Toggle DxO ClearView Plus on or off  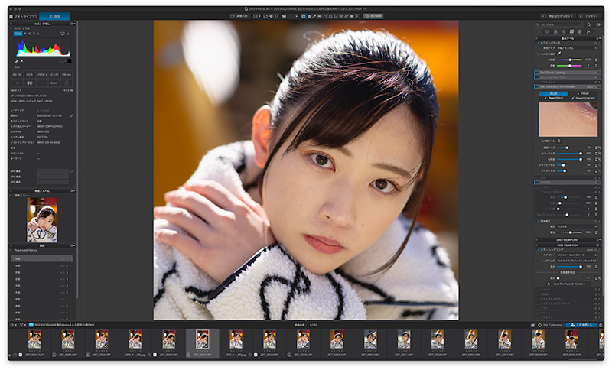[539, 77]
